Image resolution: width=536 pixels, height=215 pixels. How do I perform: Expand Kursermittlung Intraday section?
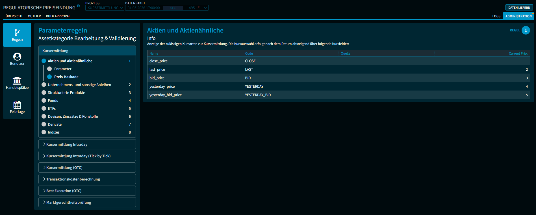tap(87, 144)
